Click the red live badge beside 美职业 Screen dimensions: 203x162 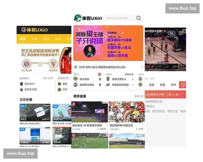99,74
